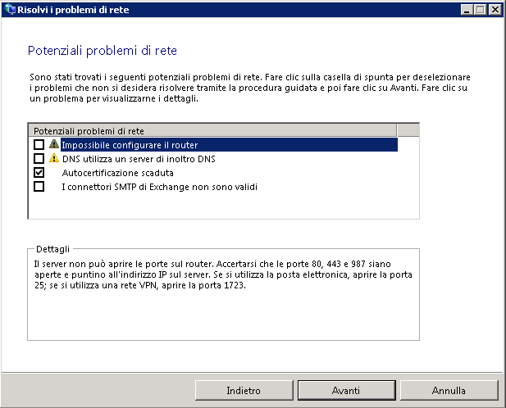The width and height of the screenshot is (506, 408).
Task: Select 'DNS utilizza un server di inoltro DNS'
Action: (x=139, y=159)
